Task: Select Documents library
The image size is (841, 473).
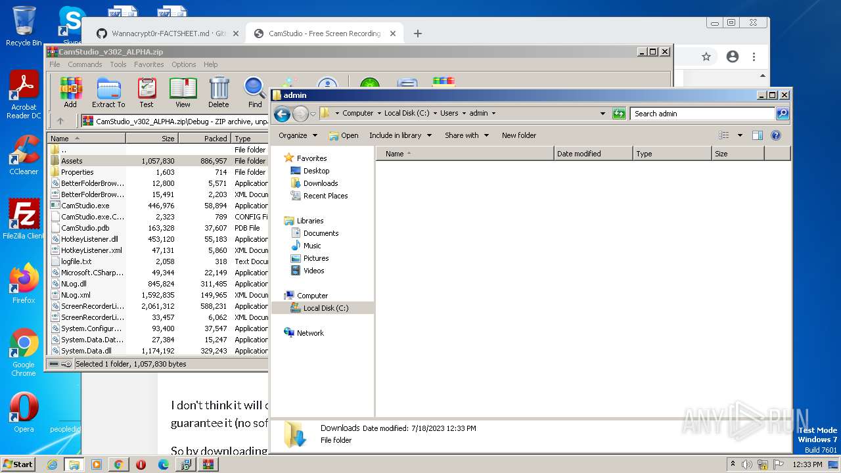Action: tap(321, 233)
